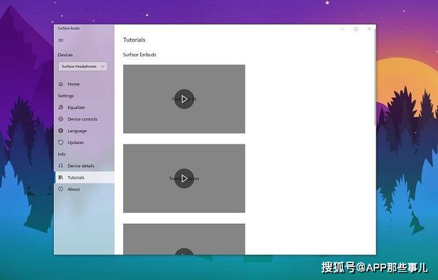Click the Surface Earbuds section heading
Viewport: 438px width, 280px height.
[140, 55]
